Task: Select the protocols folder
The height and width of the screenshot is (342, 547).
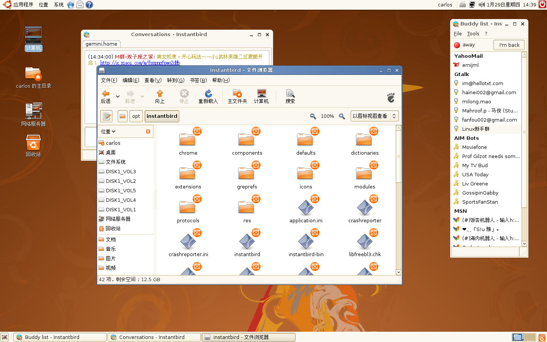Action: click(x=188, y=209)
